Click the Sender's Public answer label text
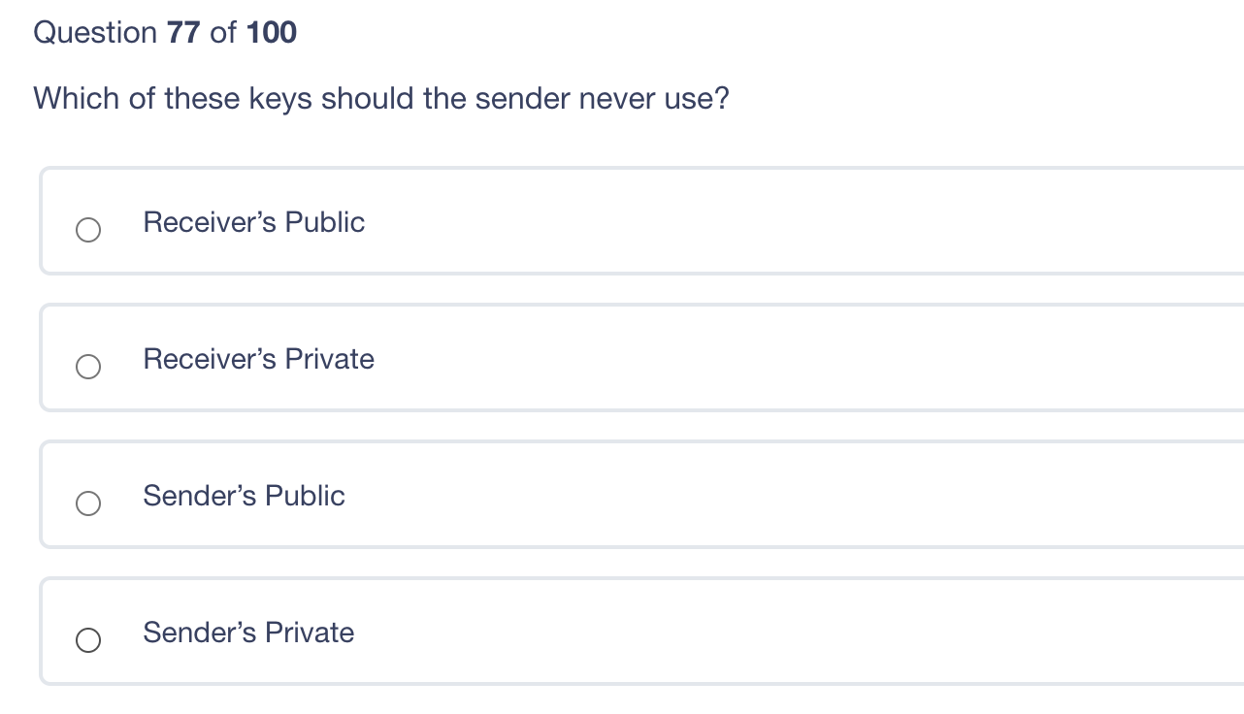The width and height of the screenshot is (1244, 714). pyautogui.click(x=244, y=496)
